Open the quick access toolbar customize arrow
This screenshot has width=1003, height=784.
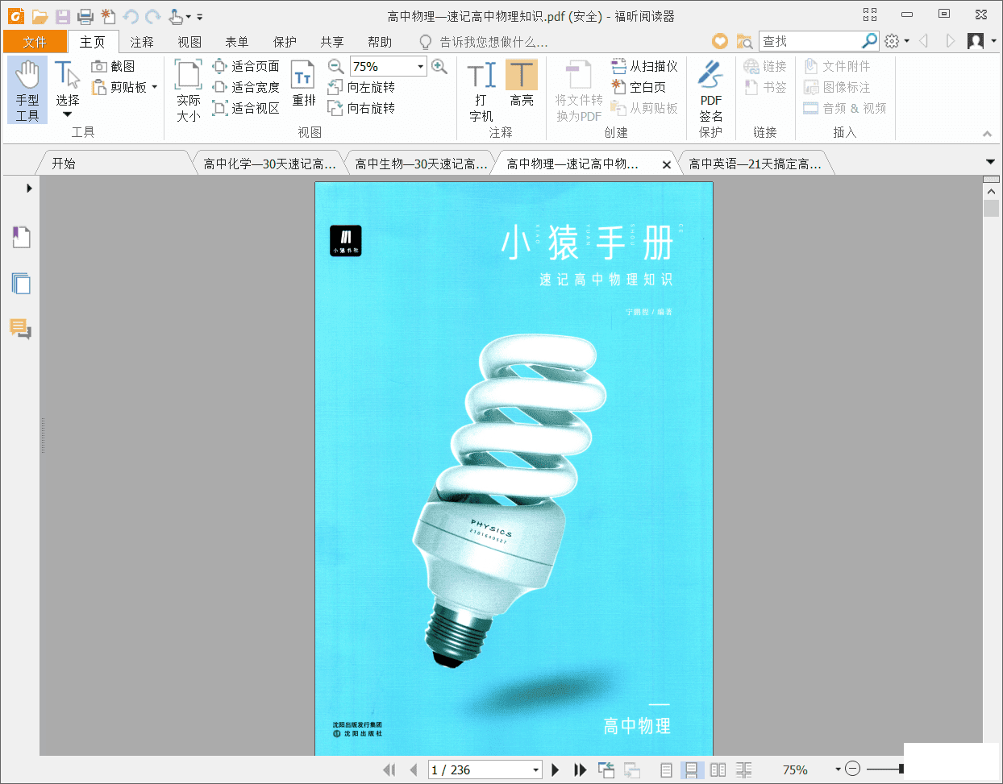point(200,16)
